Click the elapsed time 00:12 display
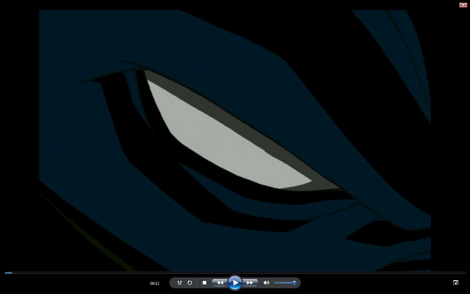 tap(155, 283)
